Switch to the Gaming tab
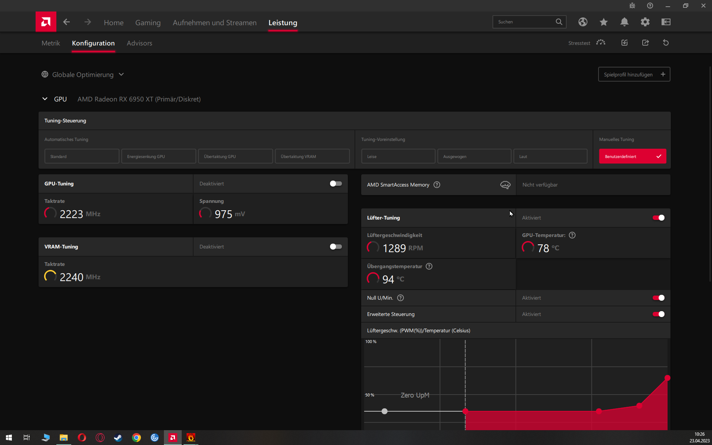The height and width of the screenshot is (445, 712). [x=148, y=23]
